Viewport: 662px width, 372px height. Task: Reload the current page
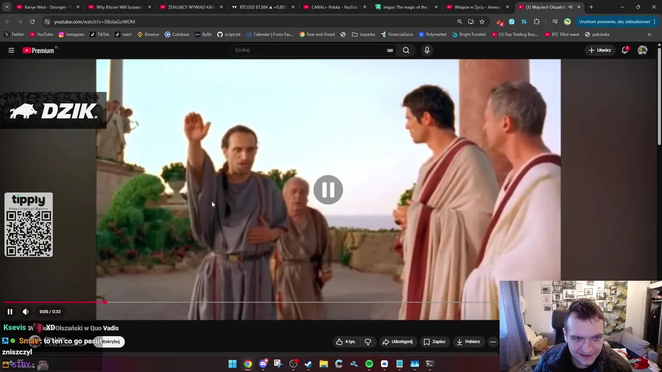click(x=32, y=22)
